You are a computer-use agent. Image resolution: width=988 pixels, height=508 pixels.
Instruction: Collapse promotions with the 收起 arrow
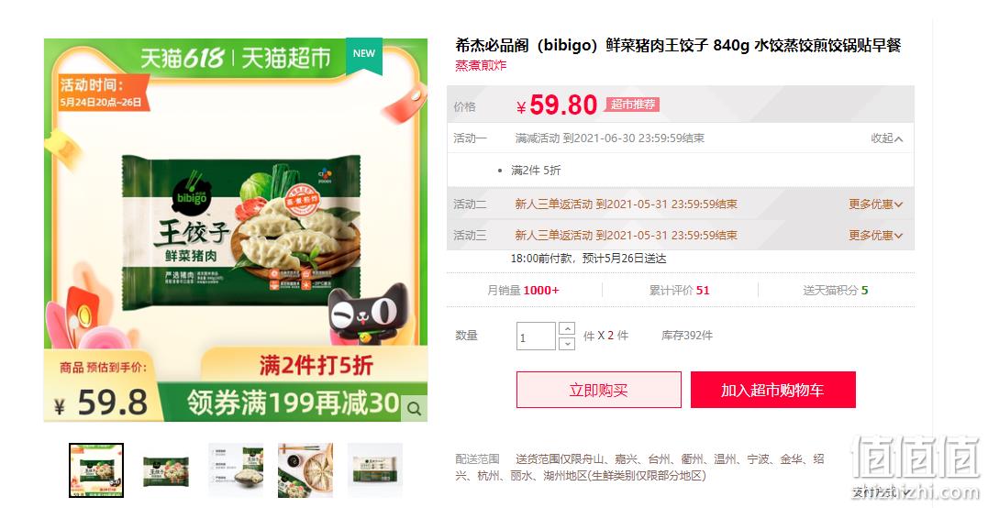pos(886,138)
